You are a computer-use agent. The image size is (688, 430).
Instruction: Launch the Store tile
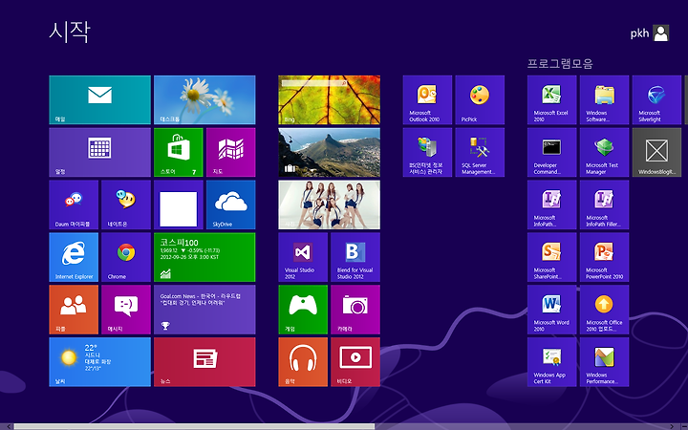[x=178, y=152]
